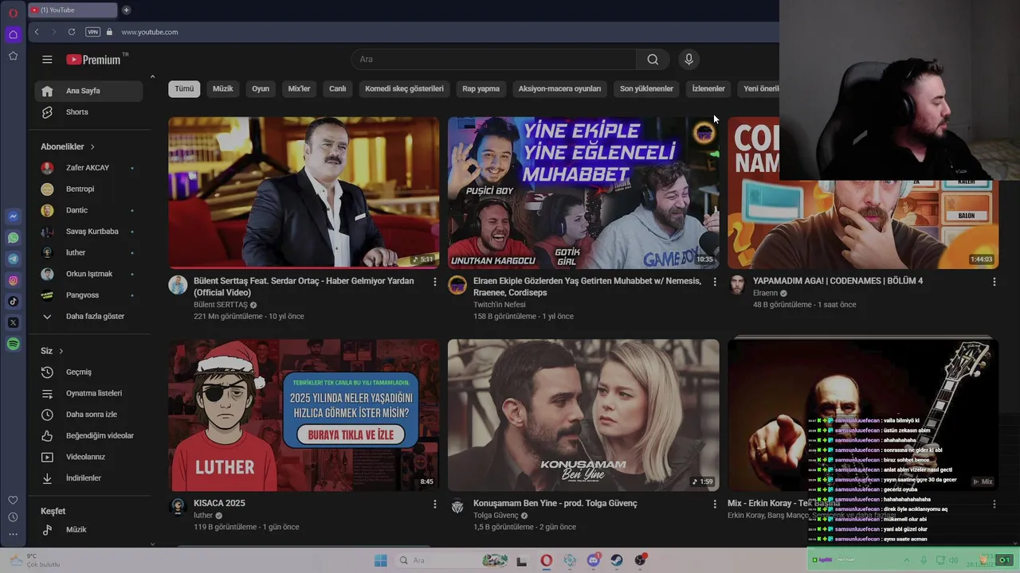Viewport: 1020px width, 573px height.
Task: Open İndirilenler in sidebar
Action: pos(88,478)
